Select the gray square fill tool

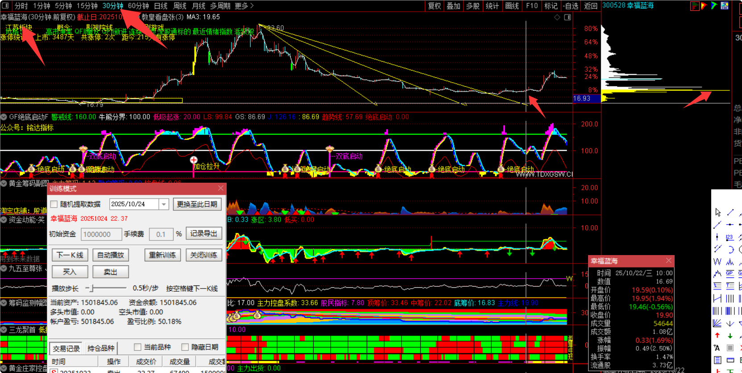730,348
